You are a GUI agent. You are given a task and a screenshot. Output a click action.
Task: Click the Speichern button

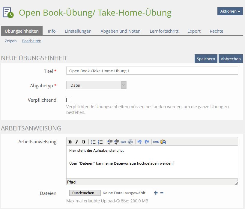coord(206,59)
